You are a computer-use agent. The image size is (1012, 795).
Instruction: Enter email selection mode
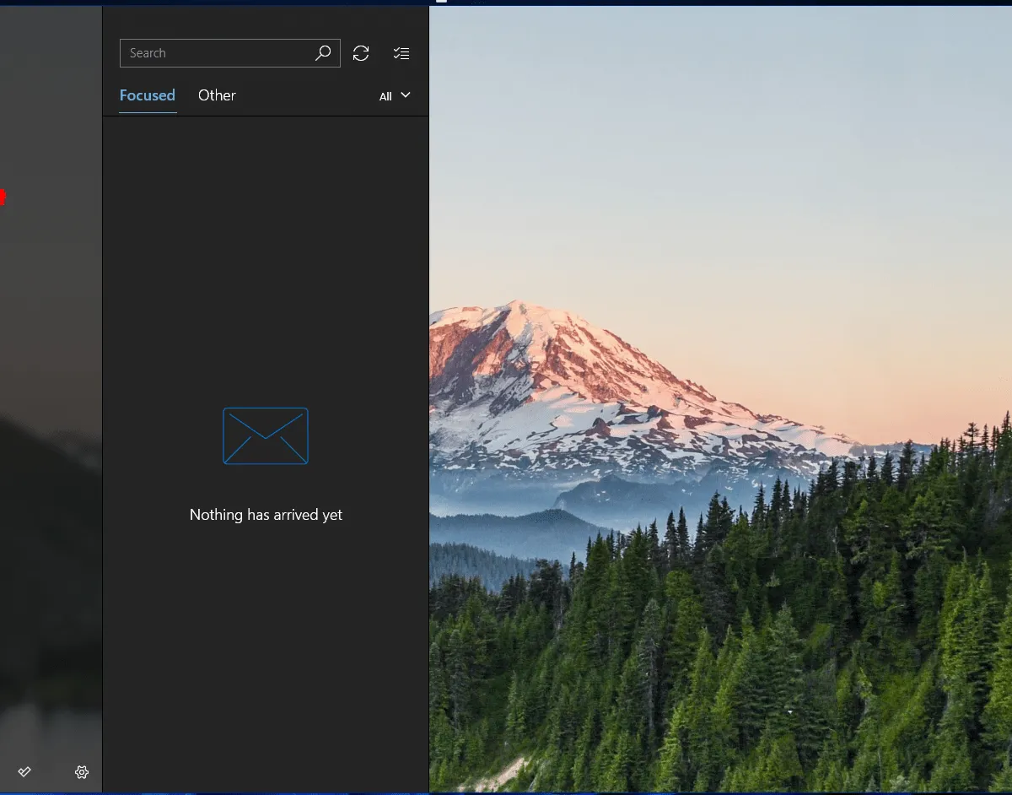[x=401, y=52]
